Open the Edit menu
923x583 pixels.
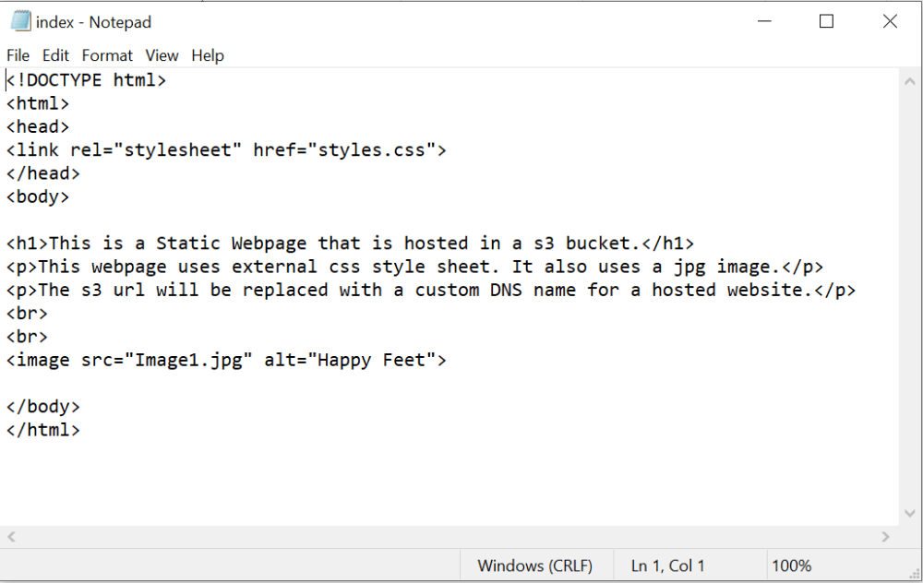pyautogui.click(x=55, y=55)
